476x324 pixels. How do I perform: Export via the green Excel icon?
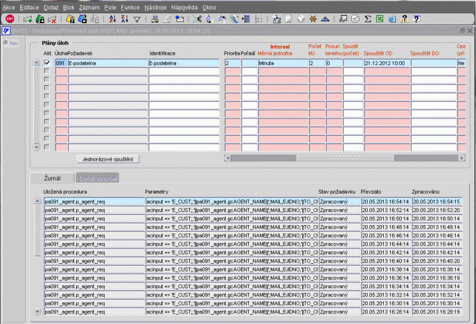(x=380, y=19)
